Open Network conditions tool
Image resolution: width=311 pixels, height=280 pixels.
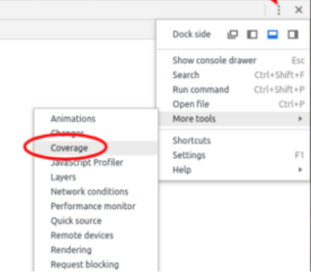(x=96, y=192)
